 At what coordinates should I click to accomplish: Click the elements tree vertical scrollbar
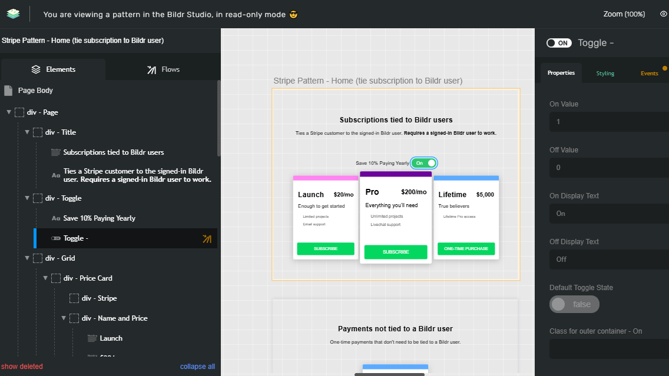pyautogui.click(x=219, y=118)
